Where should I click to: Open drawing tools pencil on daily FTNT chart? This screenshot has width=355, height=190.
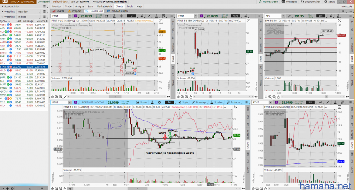tap(149, 16)
